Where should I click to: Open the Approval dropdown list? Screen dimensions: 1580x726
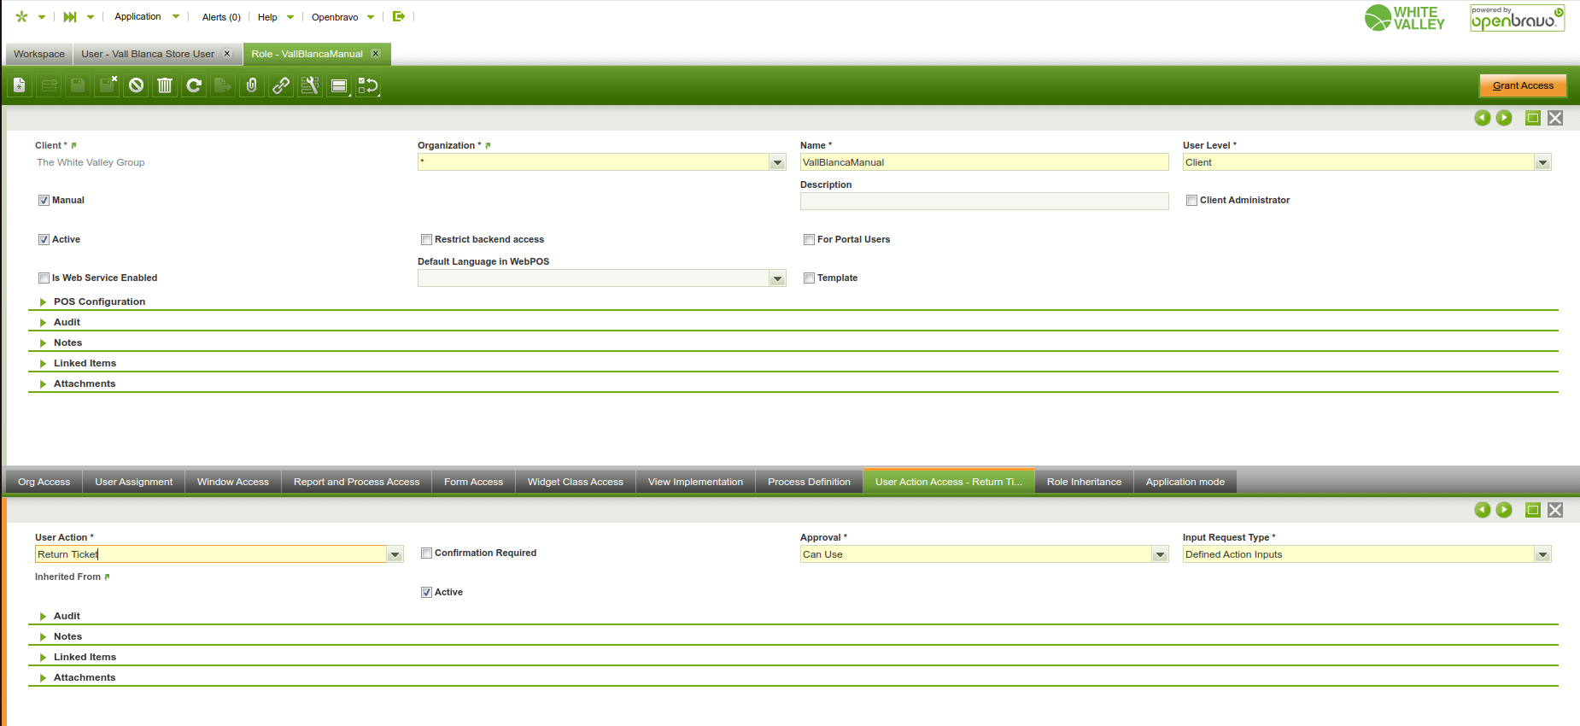(x=1159, y=554)
